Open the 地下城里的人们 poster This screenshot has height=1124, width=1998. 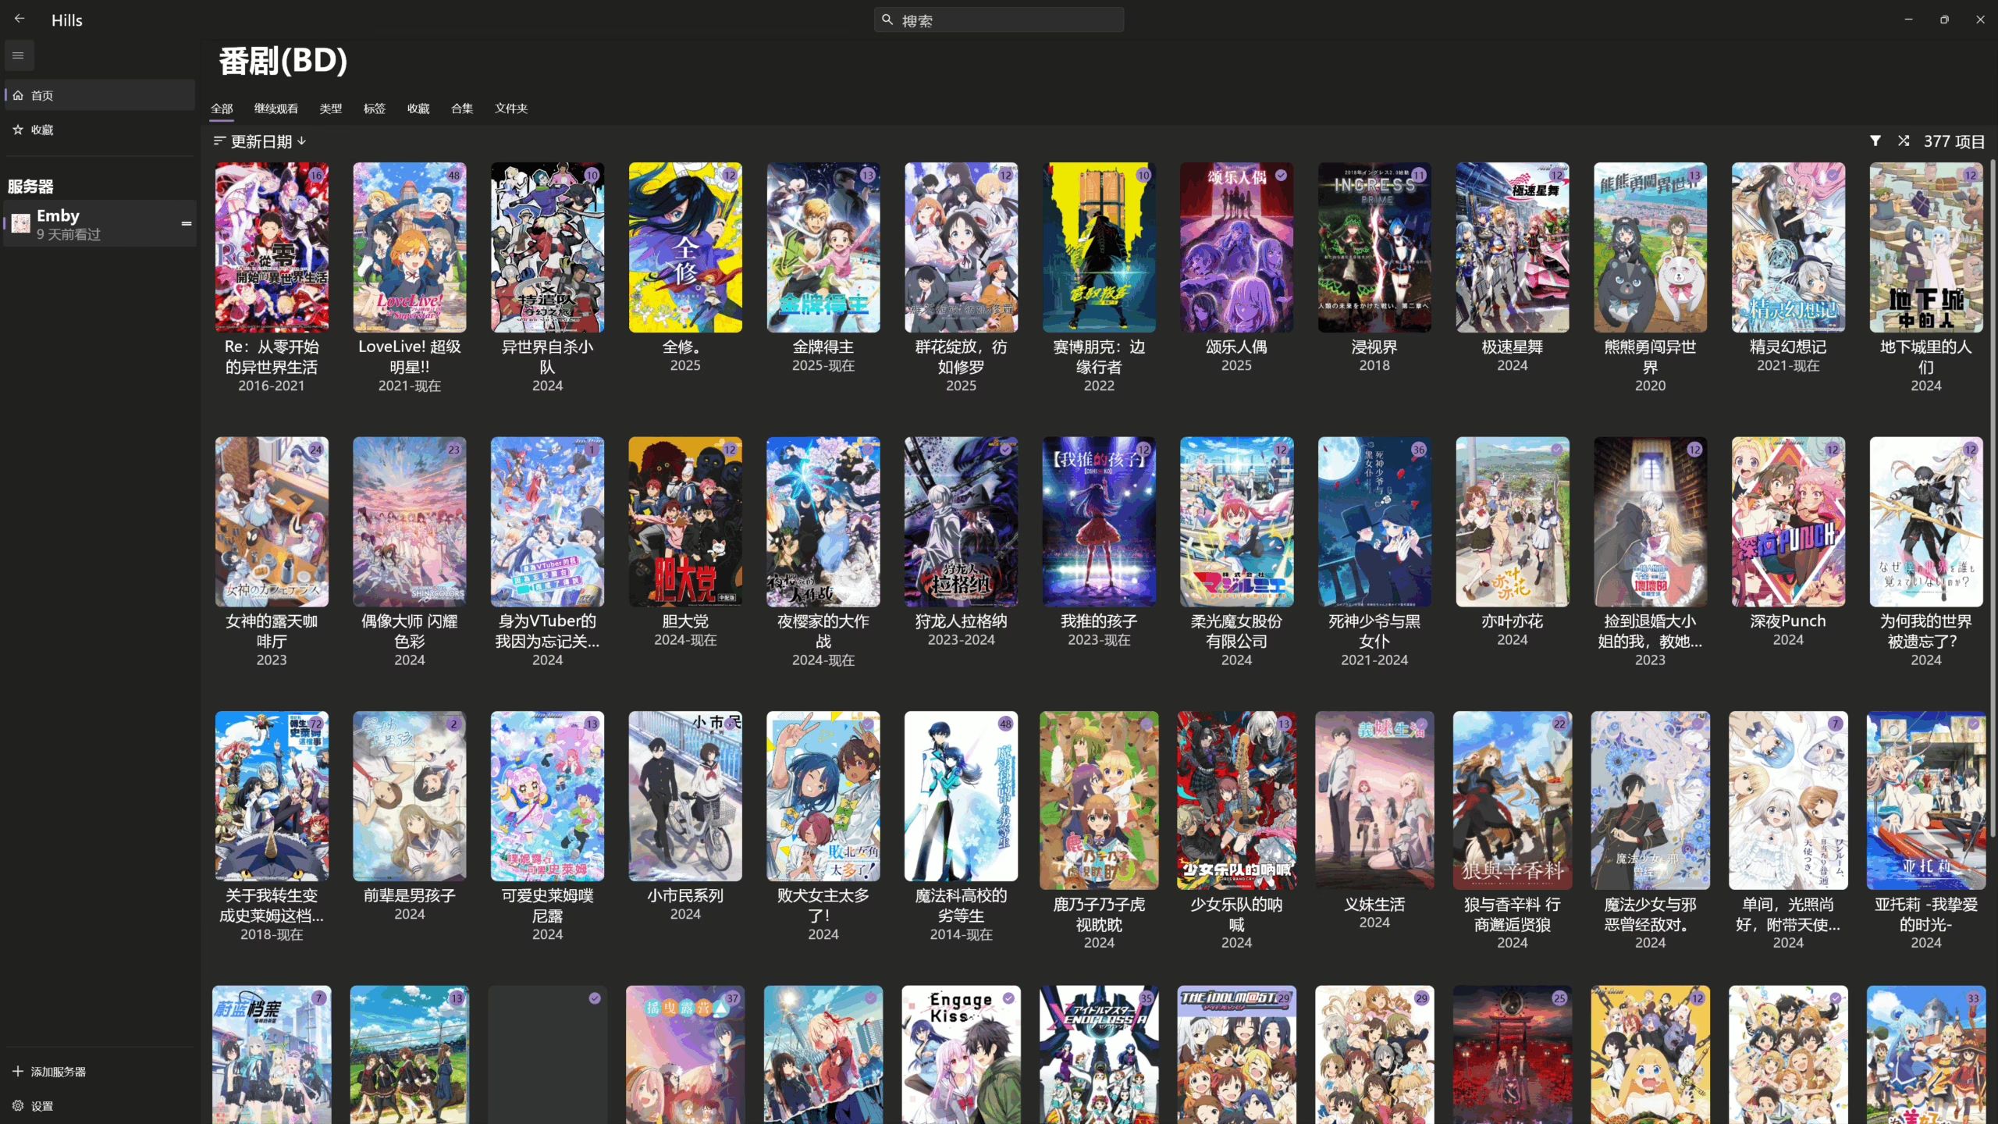click(x=1926, y=247)
